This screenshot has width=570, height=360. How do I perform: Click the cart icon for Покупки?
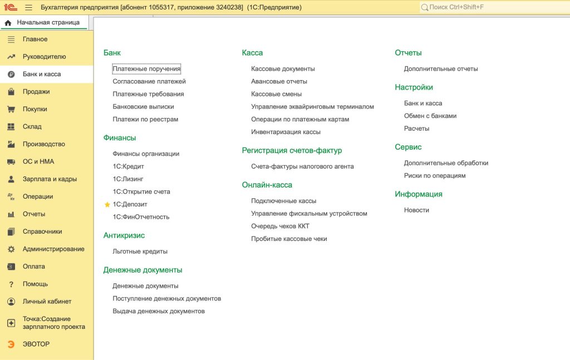coord(11,109)
